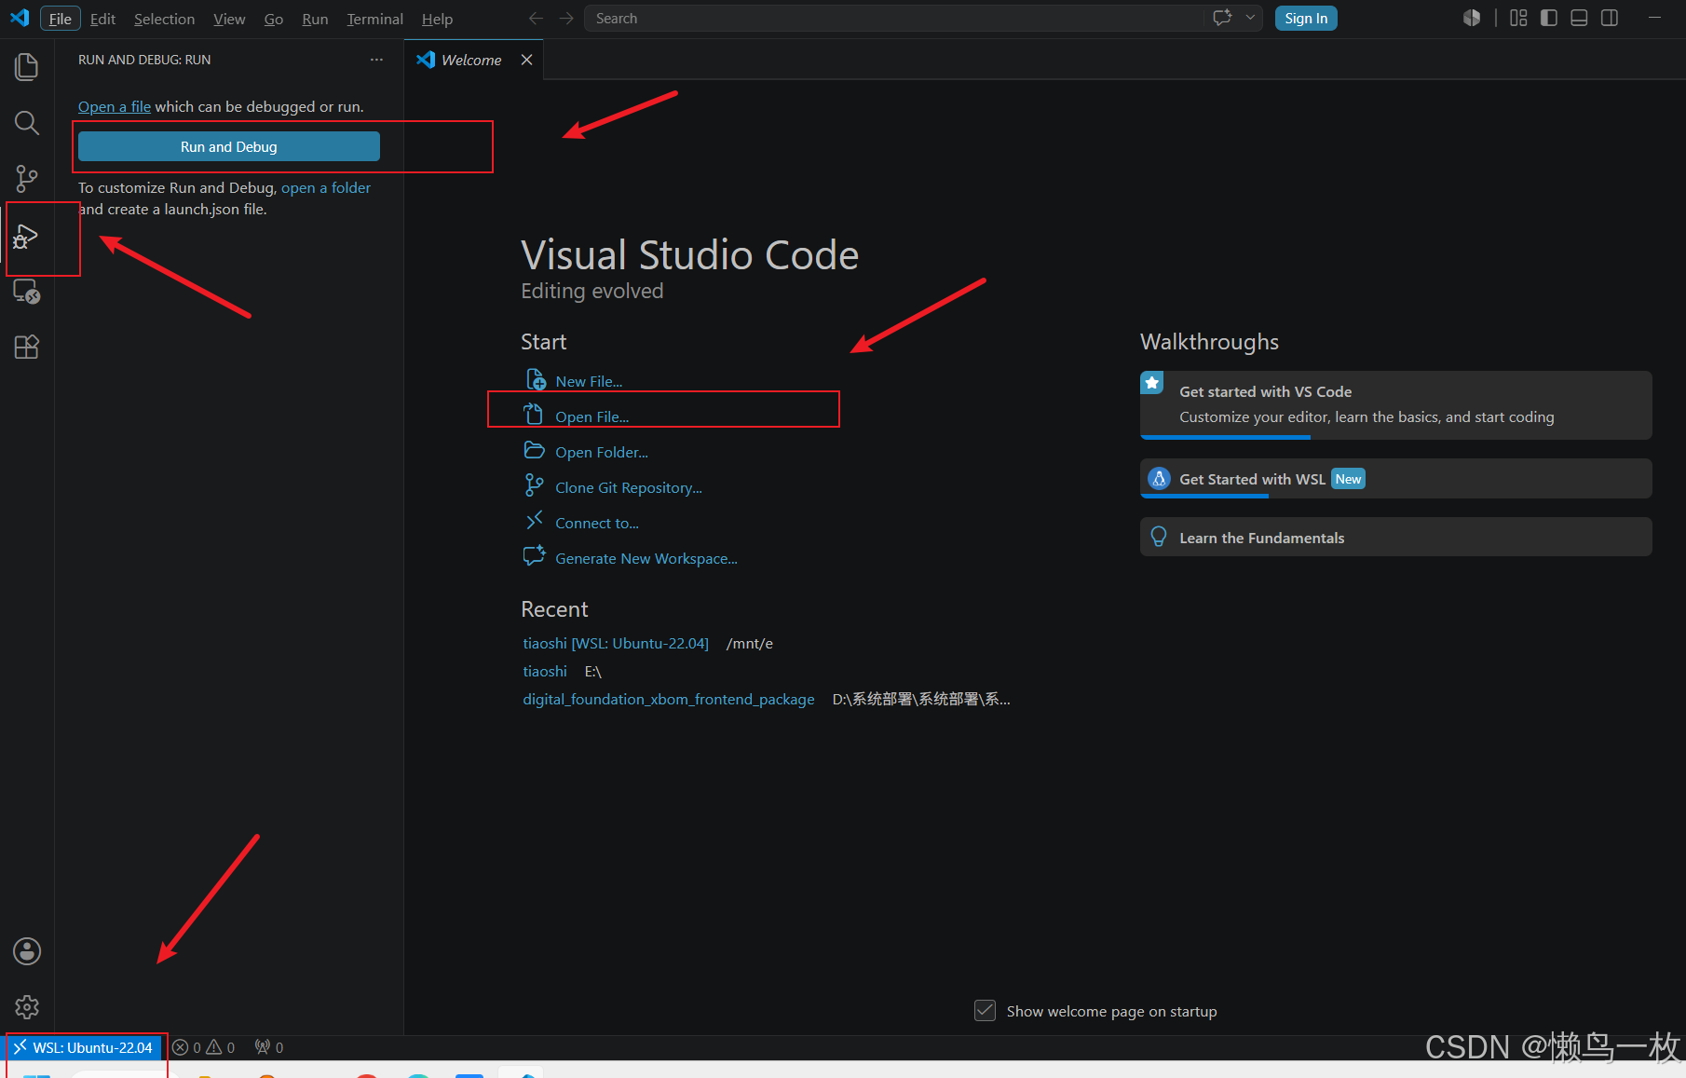The width and height of the screenshot is (1686, 1078).
Task: Open the Manage gear menu
Action: [27, 1007]
